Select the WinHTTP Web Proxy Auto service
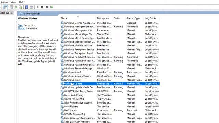219x123 pixels. [110, 91]
